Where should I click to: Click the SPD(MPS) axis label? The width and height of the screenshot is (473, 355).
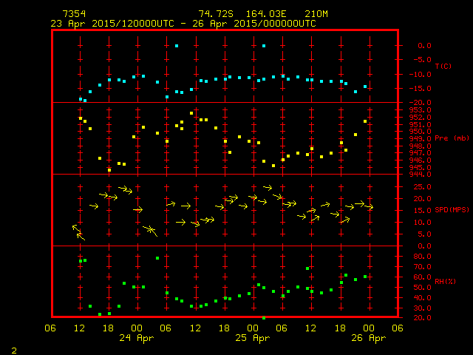pyautogui.click(x=452, y=209)
